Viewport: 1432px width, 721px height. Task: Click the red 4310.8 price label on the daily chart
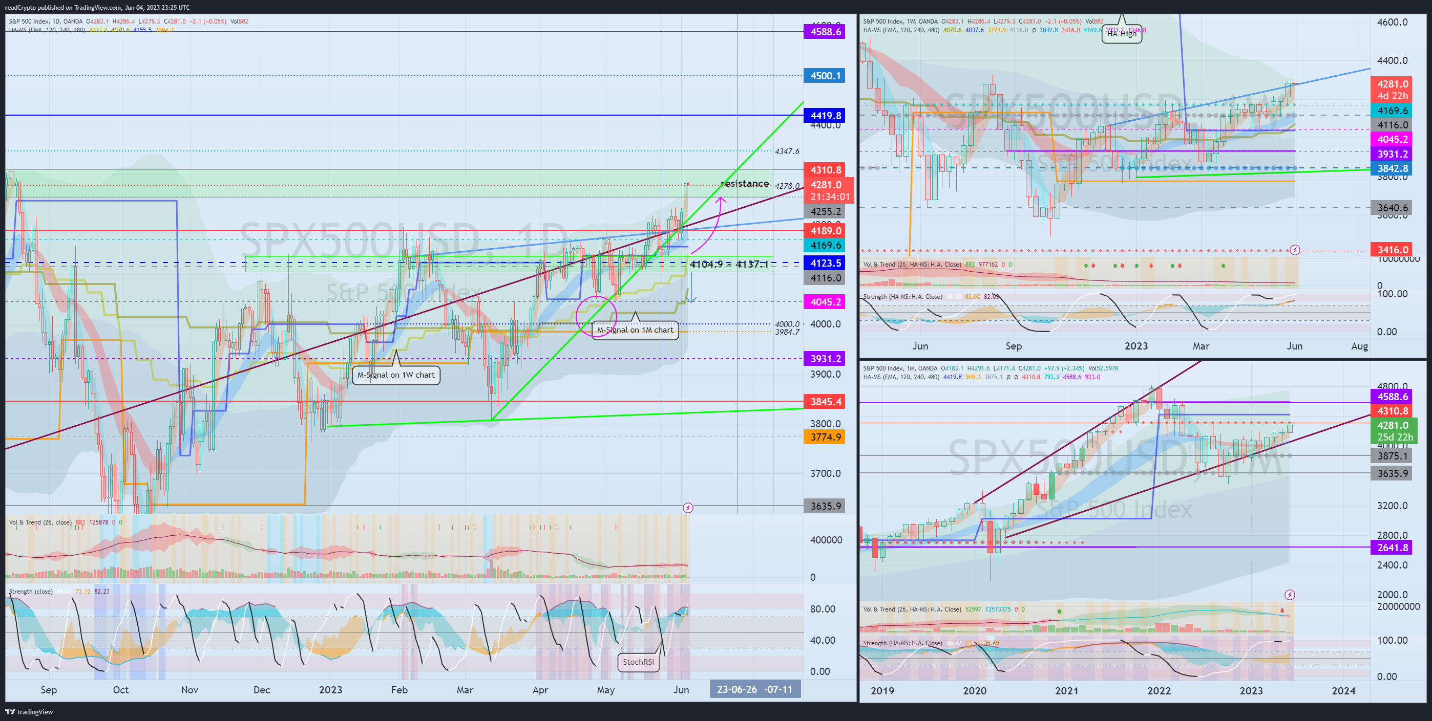(x=826, y=170)
